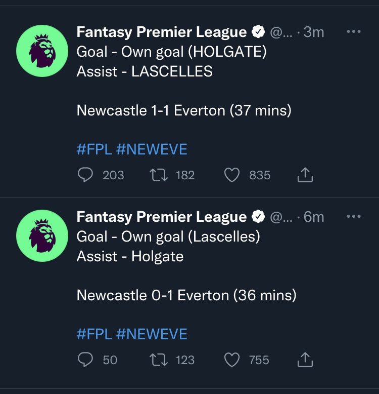Open #NEWEVE hashtag in the first tweet
Viewport: 379px width, 394px height.
[152, 149]
